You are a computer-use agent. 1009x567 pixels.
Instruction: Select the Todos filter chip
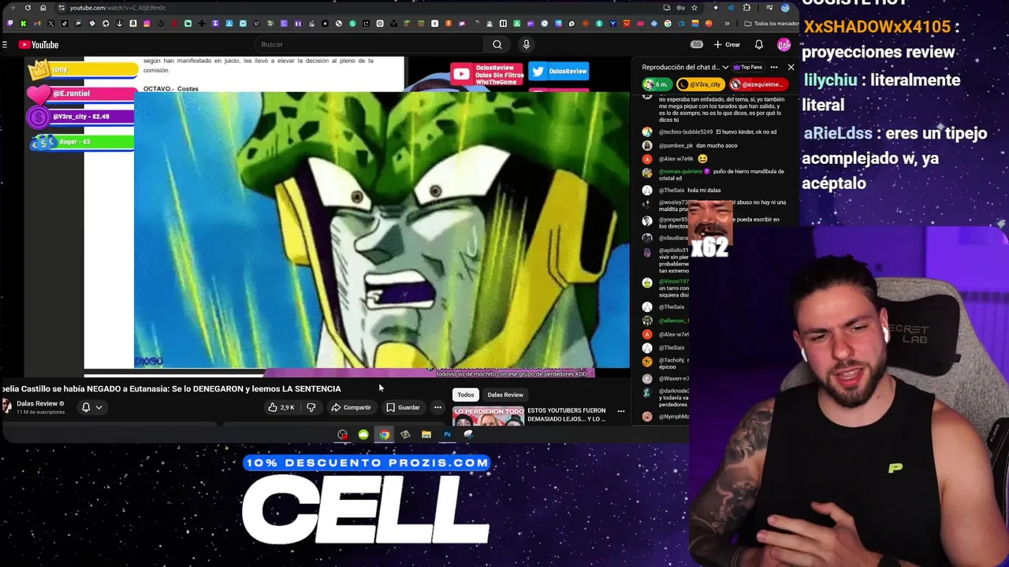[x=465, y=395]
